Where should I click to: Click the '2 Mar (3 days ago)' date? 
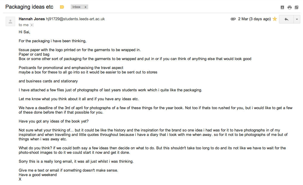254,19
